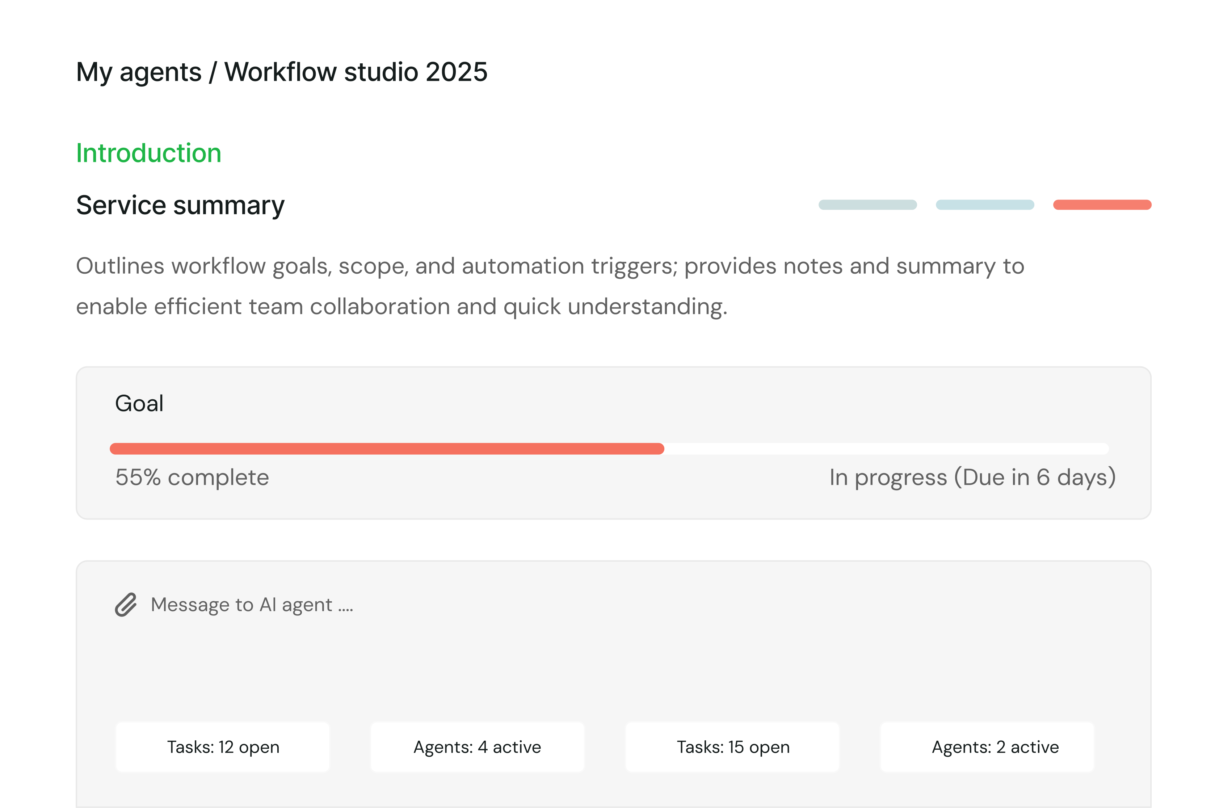Select the Tasks: 12 open chip
Screen dimensions: 1215x808
click(223, 747)
